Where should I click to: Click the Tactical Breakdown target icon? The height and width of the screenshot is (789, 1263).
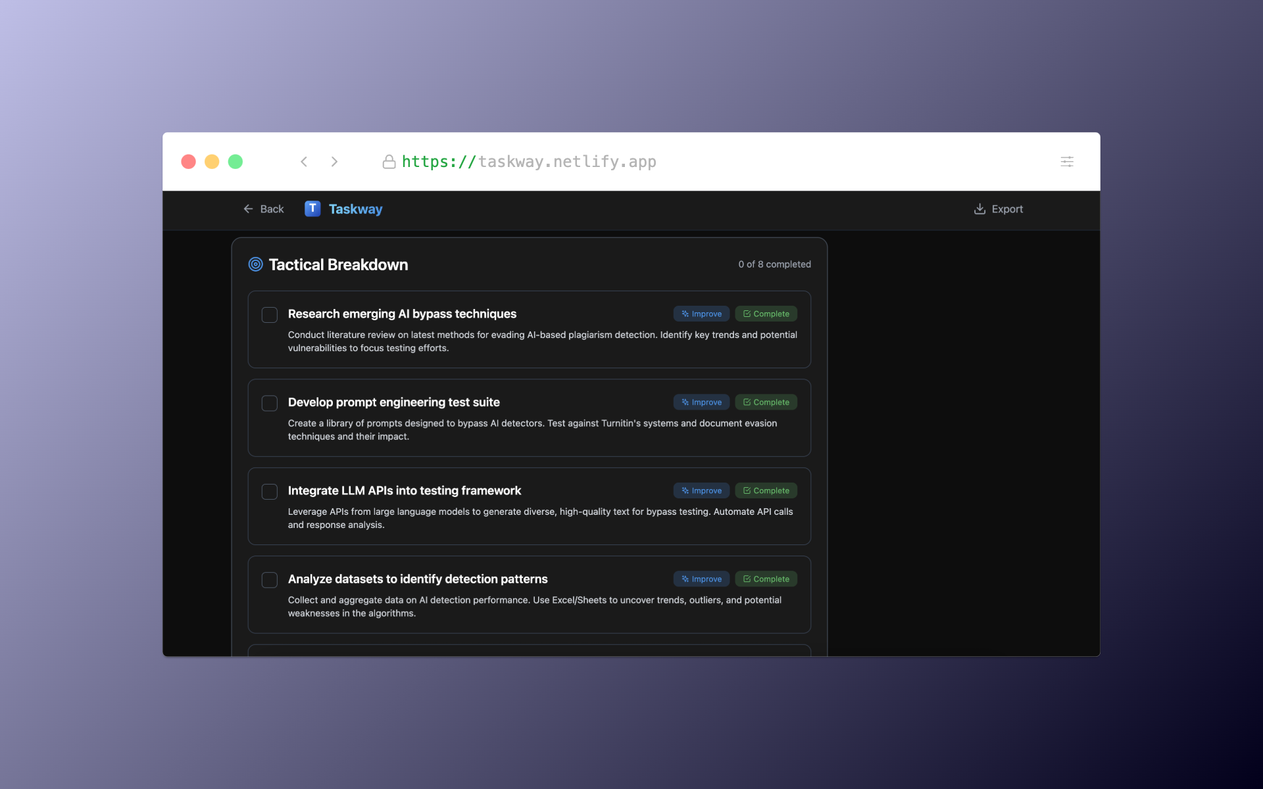tap(255, 264)
